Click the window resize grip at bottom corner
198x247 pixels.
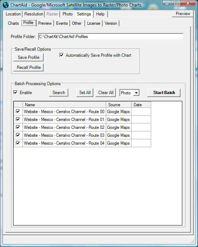pos(193,241)
